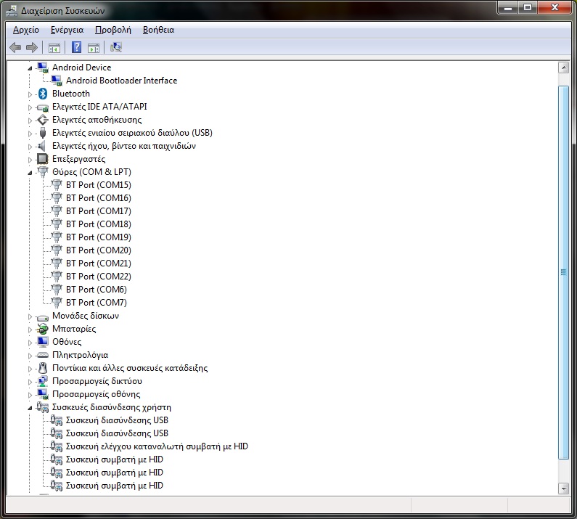Viewport: 577px width, 519px height.
Task: Click the Scan for hardware changes icon
Action: [x=115, y=48]
